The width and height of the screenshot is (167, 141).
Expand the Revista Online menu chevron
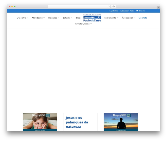coord(91,24)
